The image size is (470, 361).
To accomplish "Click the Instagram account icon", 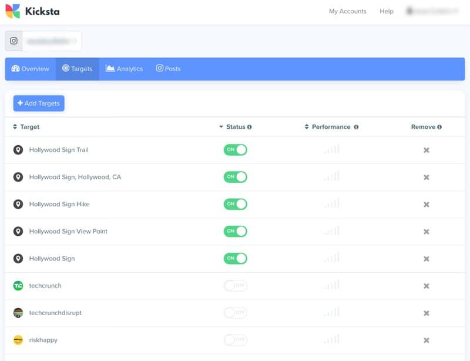I will [14, 41].
